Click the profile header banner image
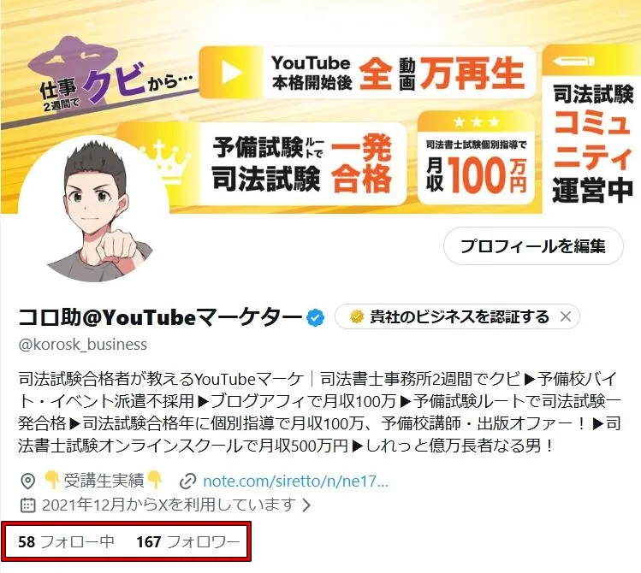The image size is (641, 573). coord(320,107)
